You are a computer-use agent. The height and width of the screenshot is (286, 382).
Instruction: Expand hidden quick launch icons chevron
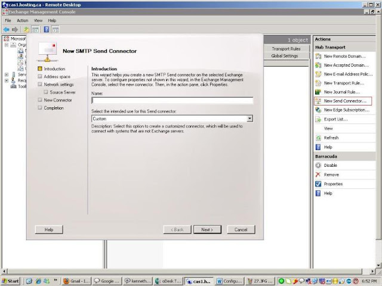tap(56, 280)
